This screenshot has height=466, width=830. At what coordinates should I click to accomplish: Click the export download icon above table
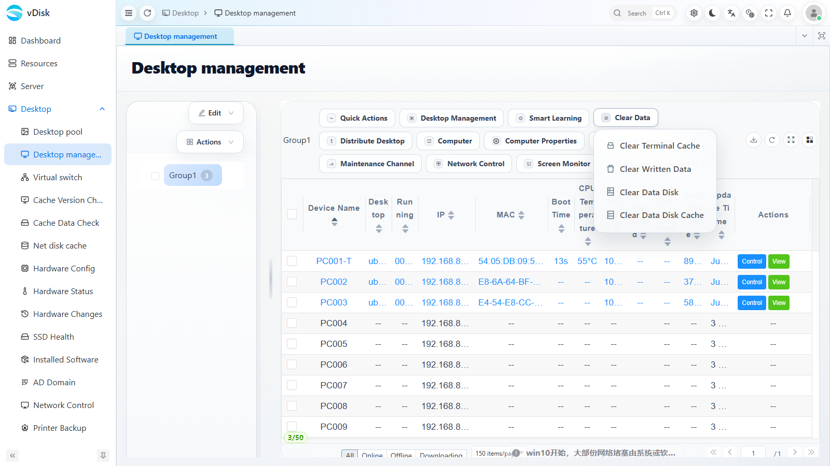coord(754,140)
